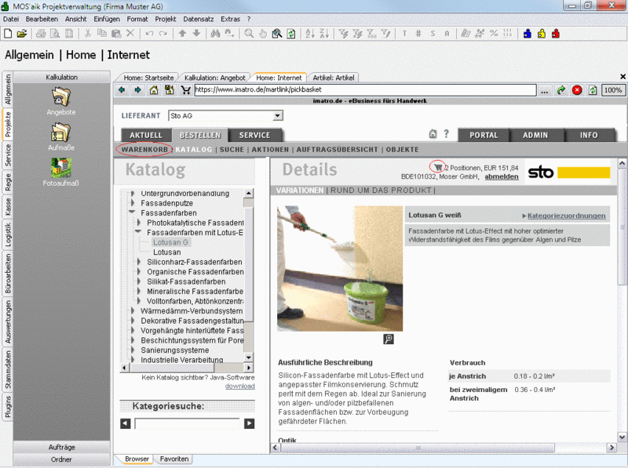The image size is (628, 468).
Task: Click the Java download link
Action: coord(239,386)
